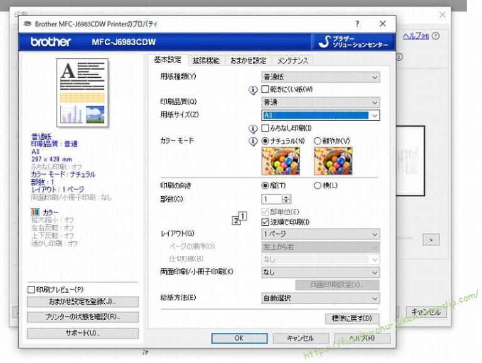Click the question mark help button in title bar
This screenshot has height=363, width=482.
(358, 24)
